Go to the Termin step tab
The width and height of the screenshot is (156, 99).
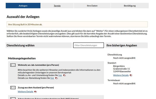(57, 5)
